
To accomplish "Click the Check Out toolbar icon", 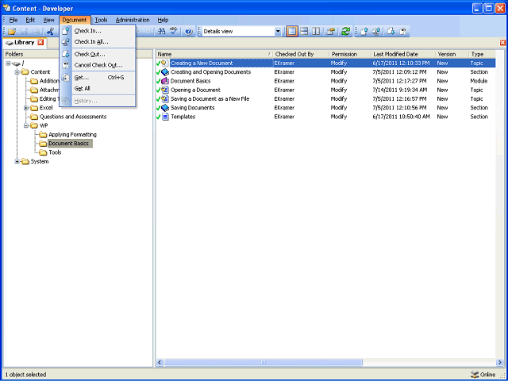I will (391, 32).
